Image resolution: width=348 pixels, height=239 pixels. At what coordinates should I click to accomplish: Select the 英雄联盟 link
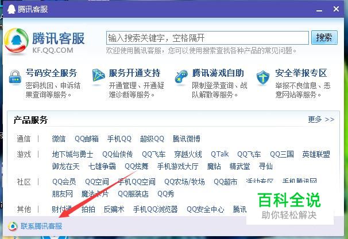[x=316, y=154]
